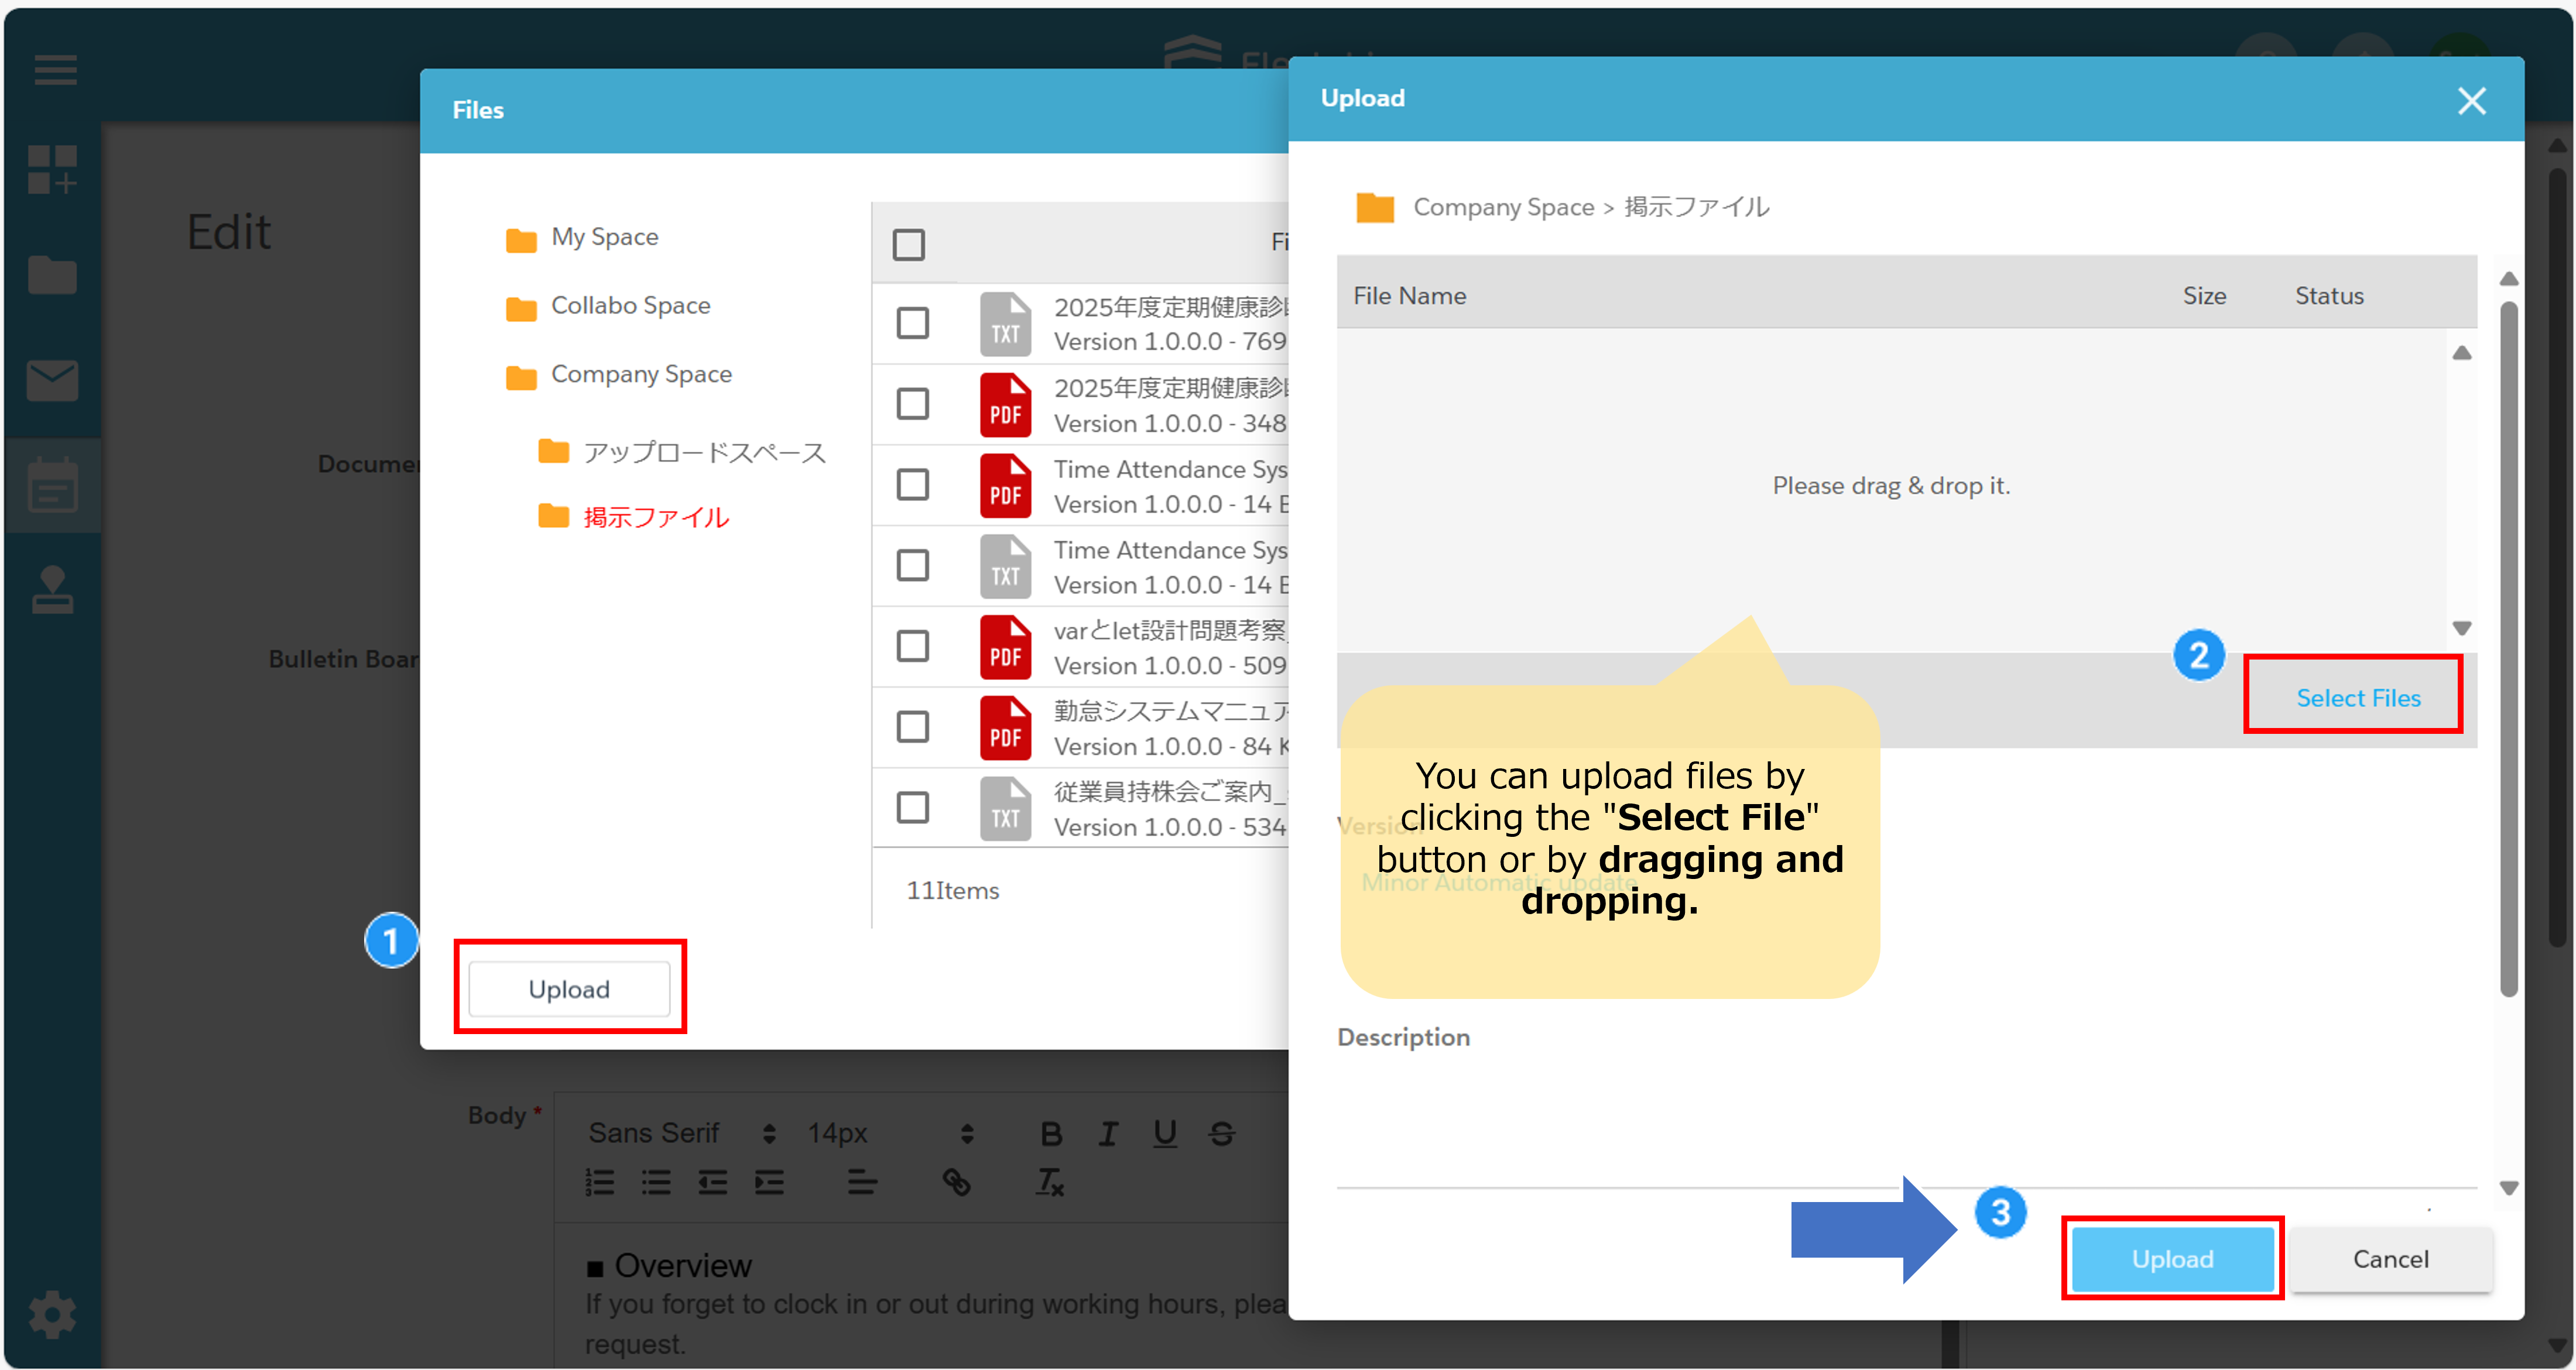
Task: Click the PDF icon of the 勤怠システムマニュアル file
Action: pos(1005,727)
